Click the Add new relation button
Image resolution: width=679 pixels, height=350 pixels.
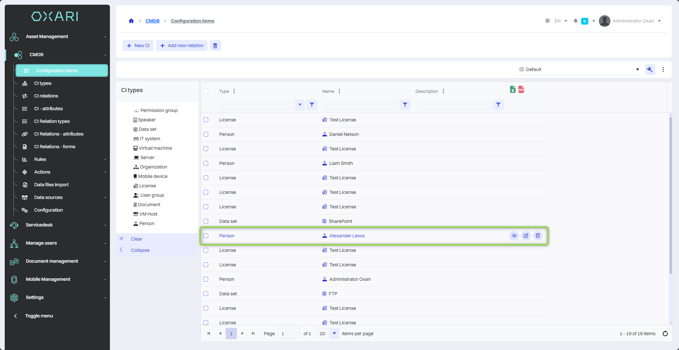pos(182,46)
